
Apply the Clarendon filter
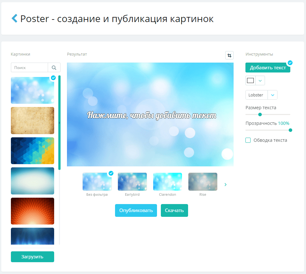[167, 182]
